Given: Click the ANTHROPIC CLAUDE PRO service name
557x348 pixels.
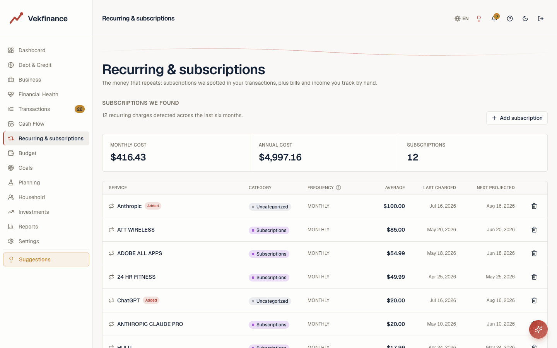Looking at the screenshot, I should [150, 324].
